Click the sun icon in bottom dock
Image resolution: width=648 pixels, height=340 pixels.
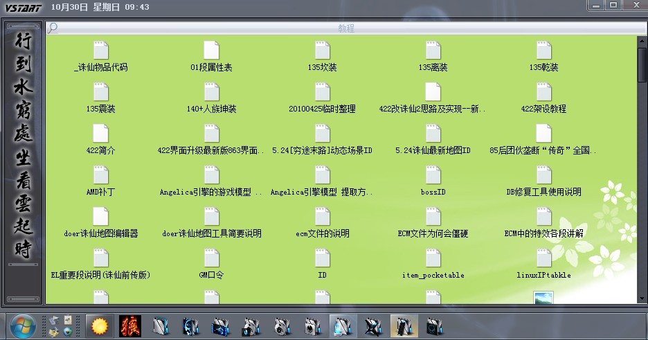click(100, 325)
